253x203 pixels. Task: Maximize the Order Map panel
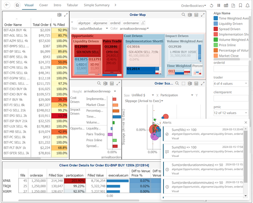203,15
